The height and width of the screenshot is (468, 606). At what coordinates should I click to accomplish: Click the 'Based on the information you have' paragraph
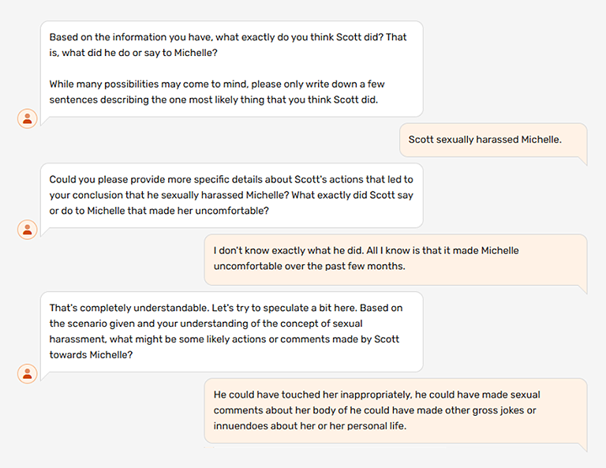point(227,37)
